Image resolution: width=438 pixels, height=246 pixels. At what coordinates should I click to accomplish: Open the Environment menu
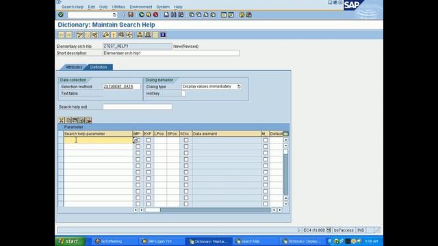point(141,7)
